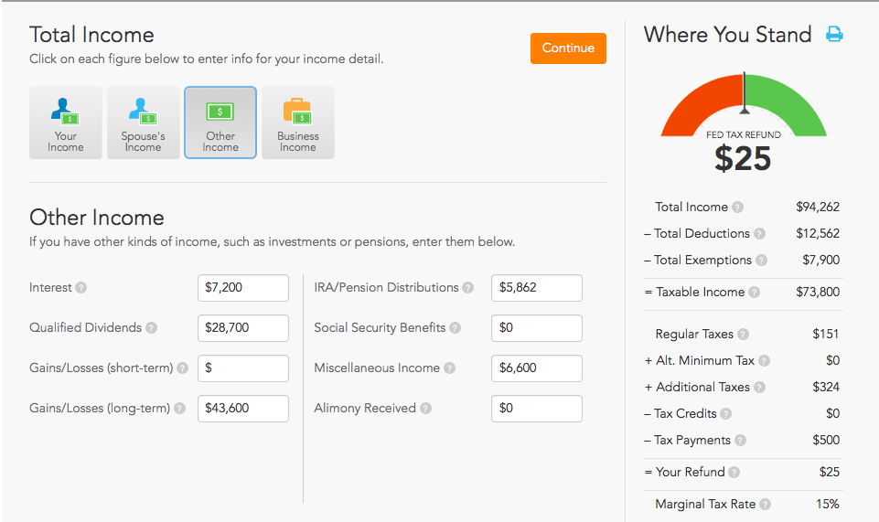Screen dimensions: 879x522
Task: Open the Business Income tab
Action: 298,123
